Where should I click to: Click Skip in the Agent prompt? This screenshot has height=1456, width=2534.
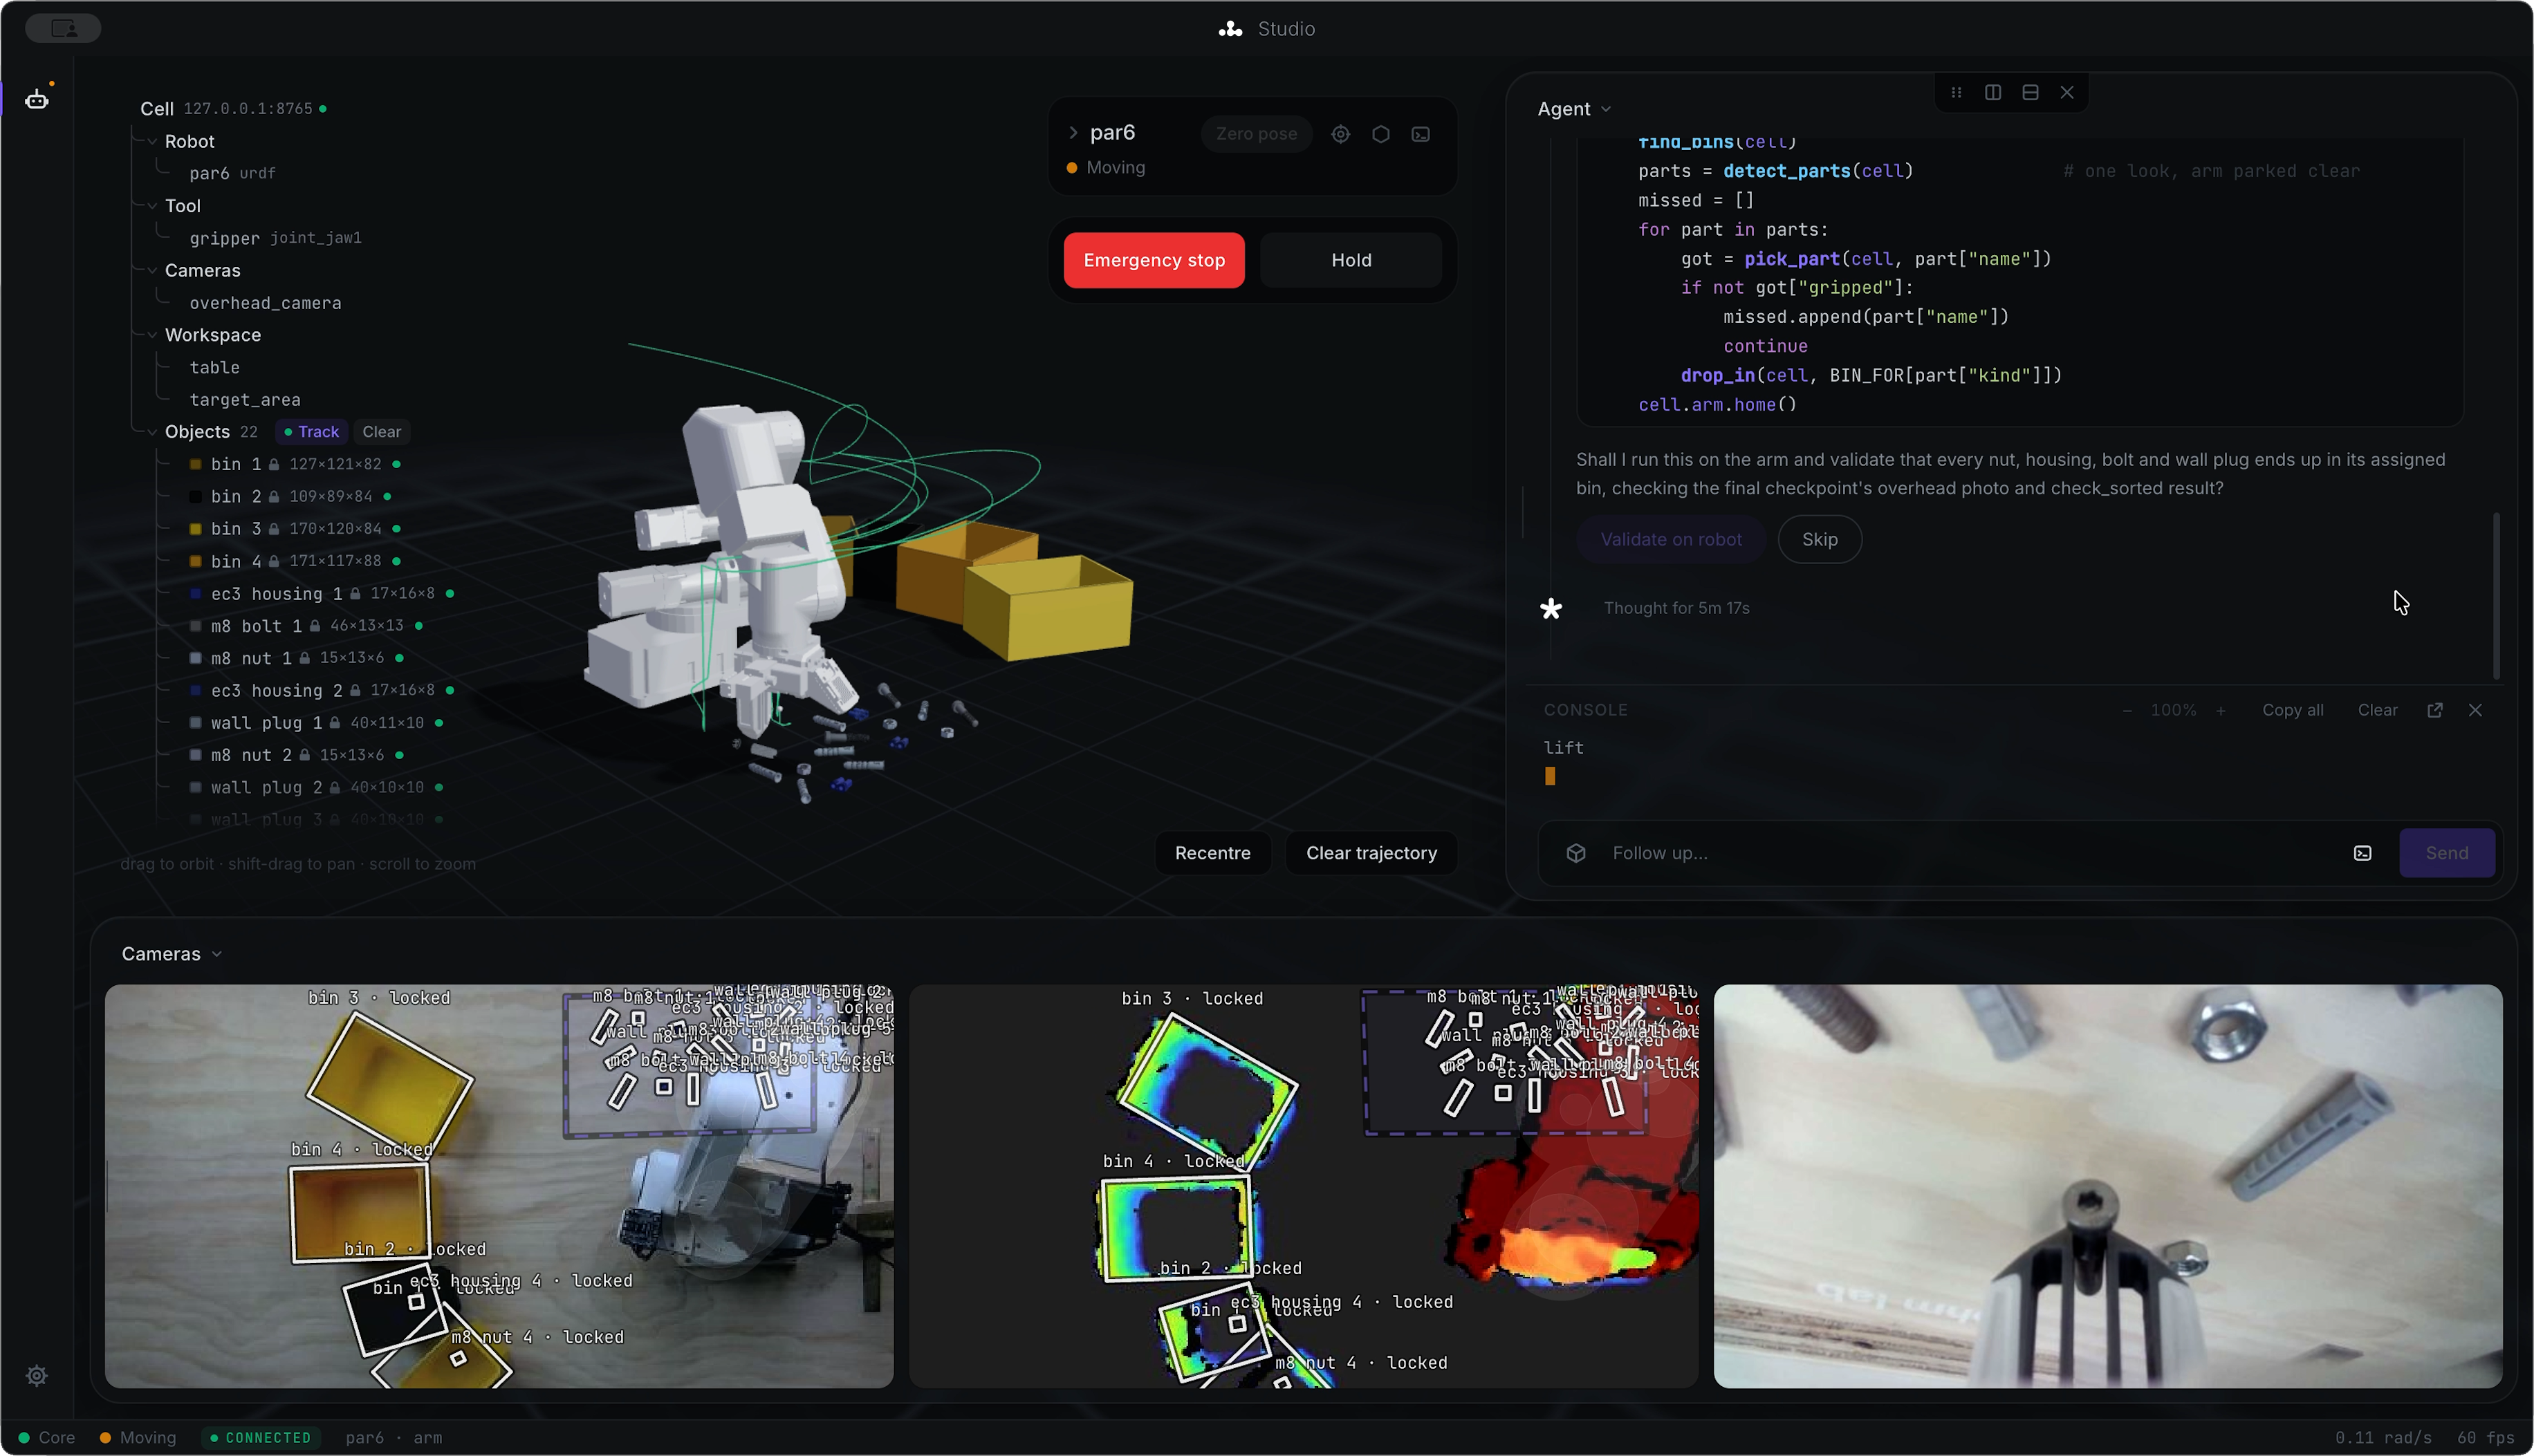click(1819, 539)
